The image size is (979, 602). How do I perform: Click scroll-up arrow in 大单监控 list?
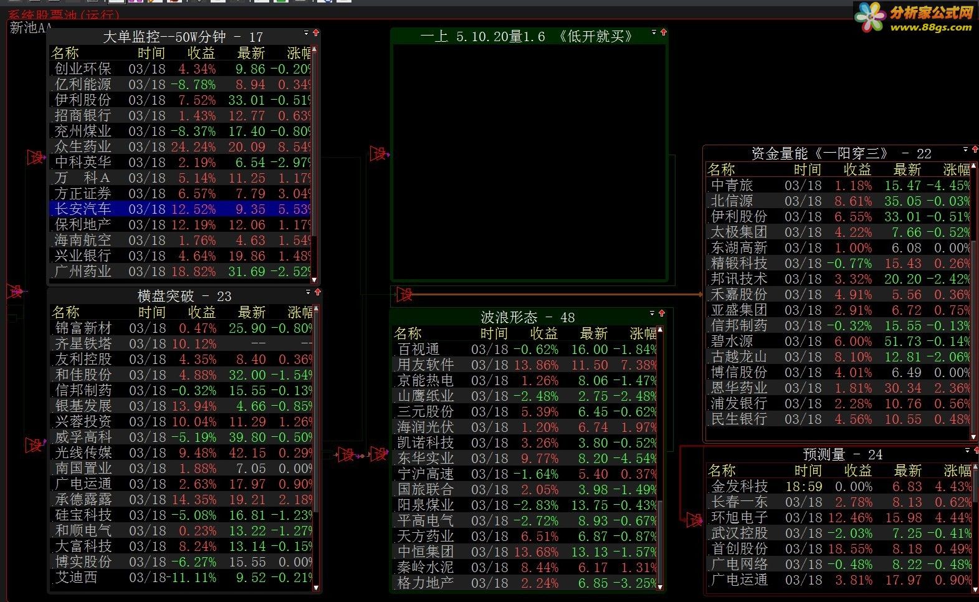point(315,49)
